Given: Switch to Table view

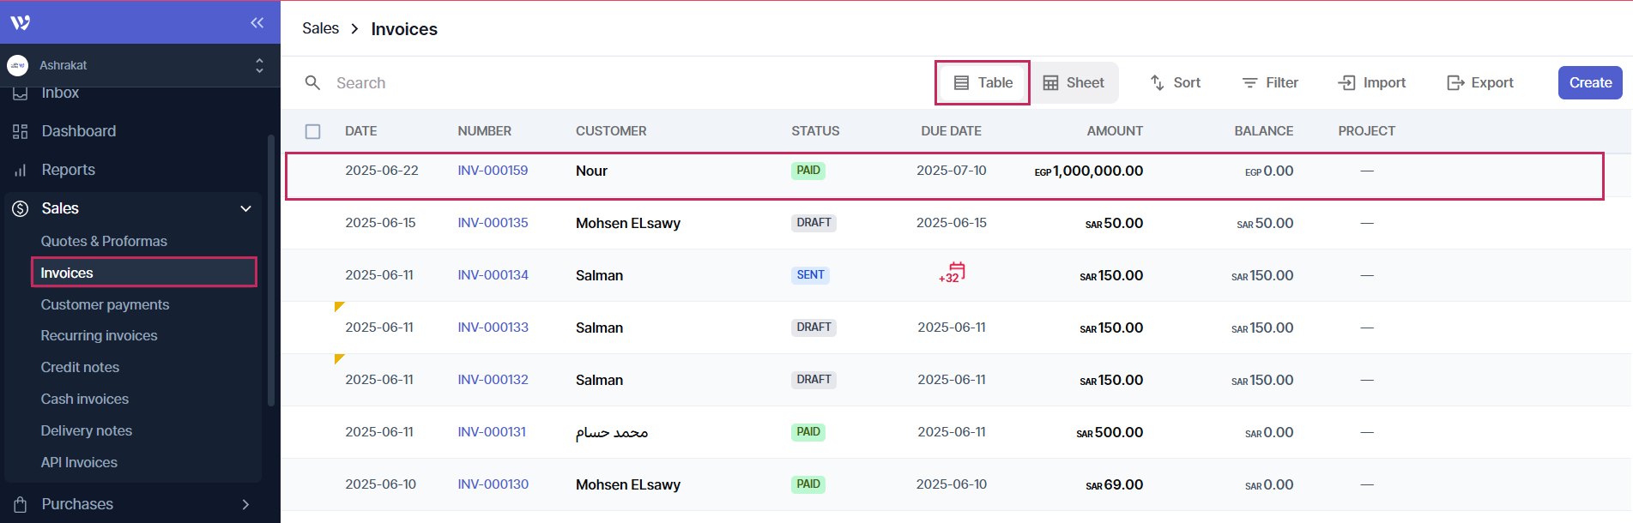Looking at the screenshot, I should point(983,83).
